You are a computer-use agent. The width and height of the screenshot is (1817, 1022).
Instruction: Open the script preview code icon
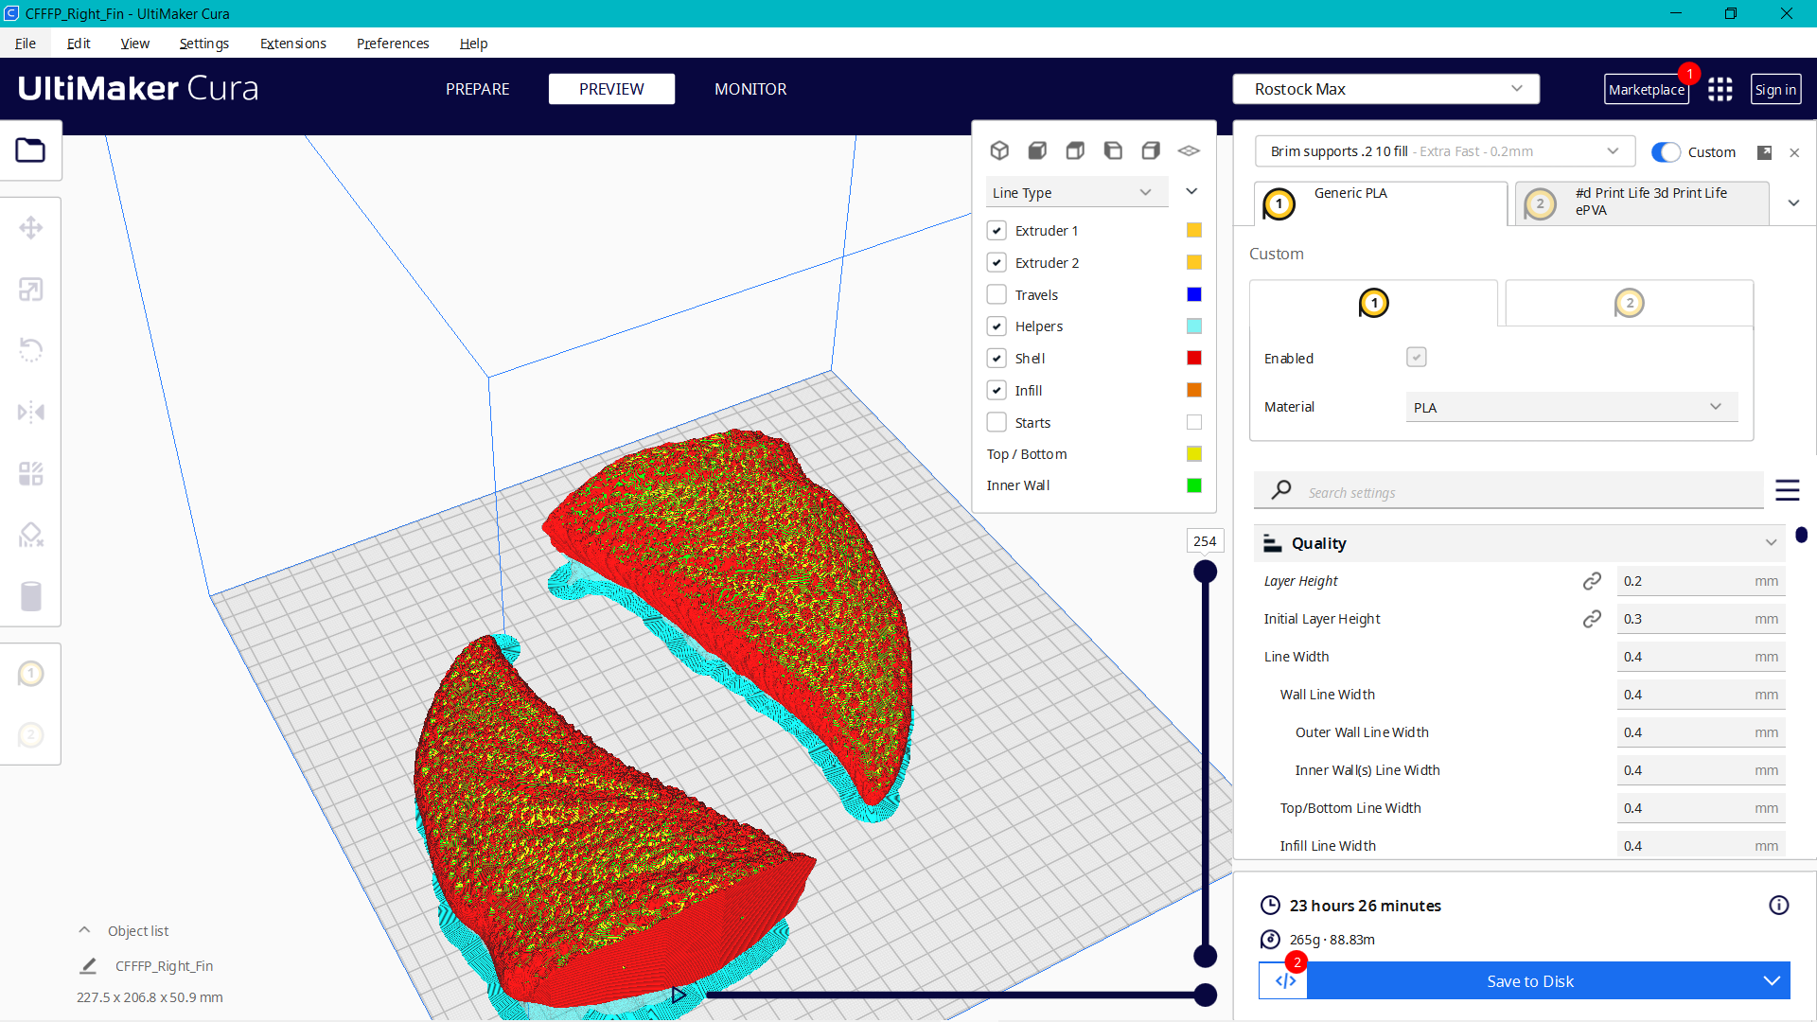(x=1284, y=981)
